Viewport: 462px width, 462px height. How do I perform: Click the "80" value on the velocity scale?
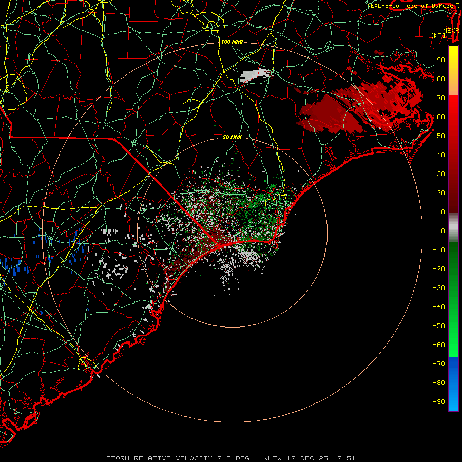pos(441,79)
